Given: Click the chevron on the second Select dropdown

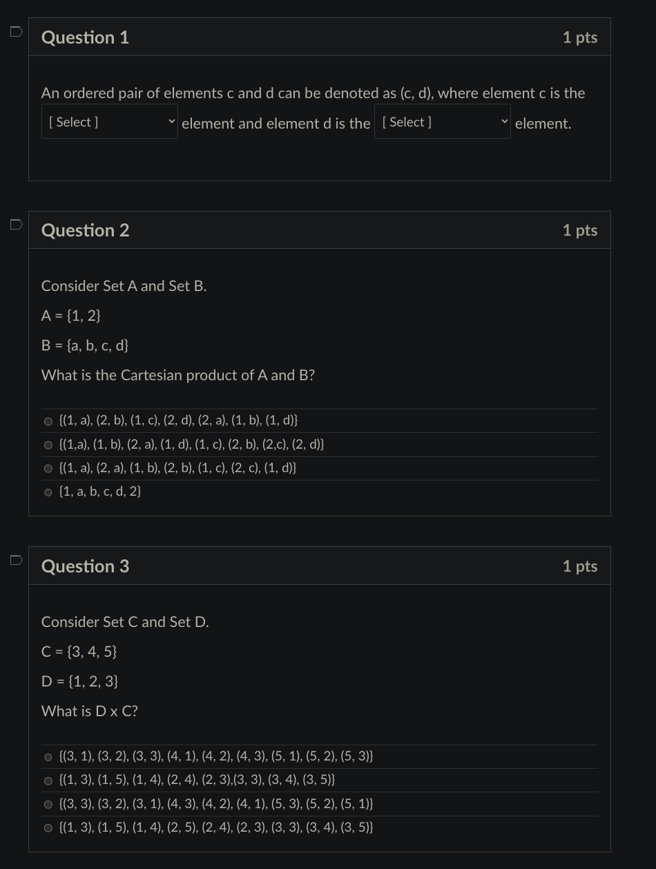Looking at the screenshot, I should (x=505, y=122).
